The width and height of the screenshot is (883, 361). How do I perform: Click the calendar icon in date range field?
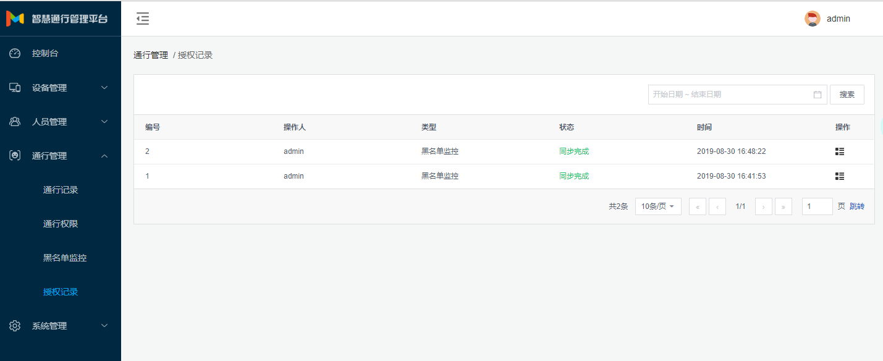(818, 95)
